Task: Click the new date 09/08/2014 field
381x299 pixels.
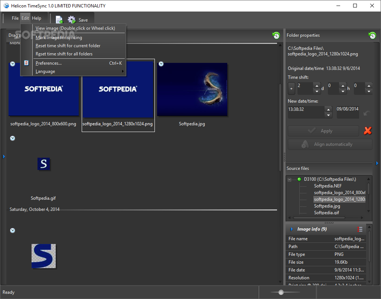Action: (348, 112)
